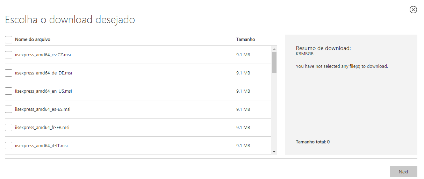
Task: Click the Nome do arquivo column header
Action: (33, 40)
